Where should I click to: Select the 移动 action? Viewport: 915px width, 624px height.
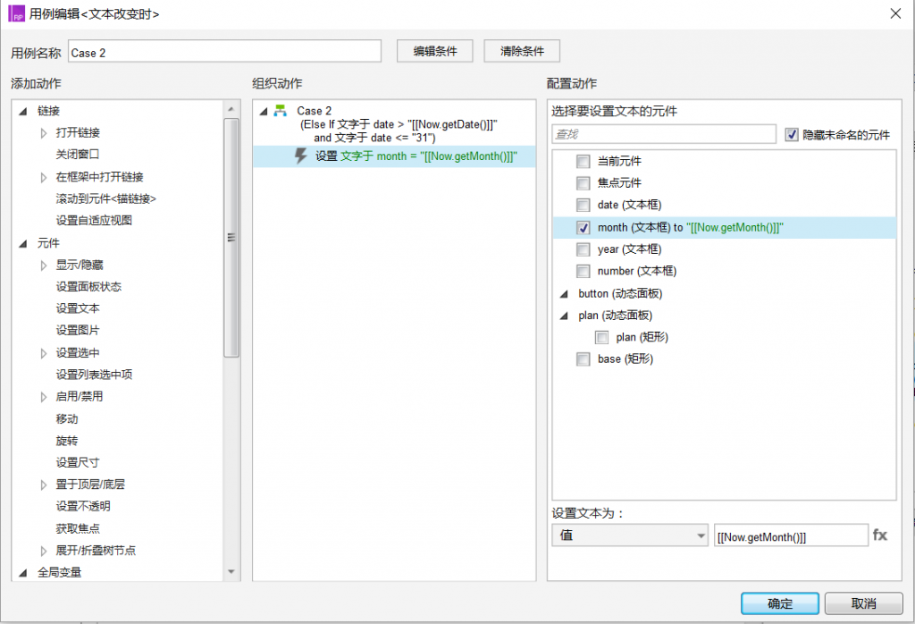tap(67, 418)
